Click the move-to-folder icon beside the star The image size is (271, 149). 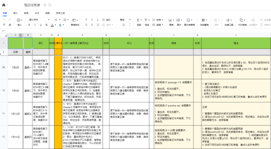[50, 5]
